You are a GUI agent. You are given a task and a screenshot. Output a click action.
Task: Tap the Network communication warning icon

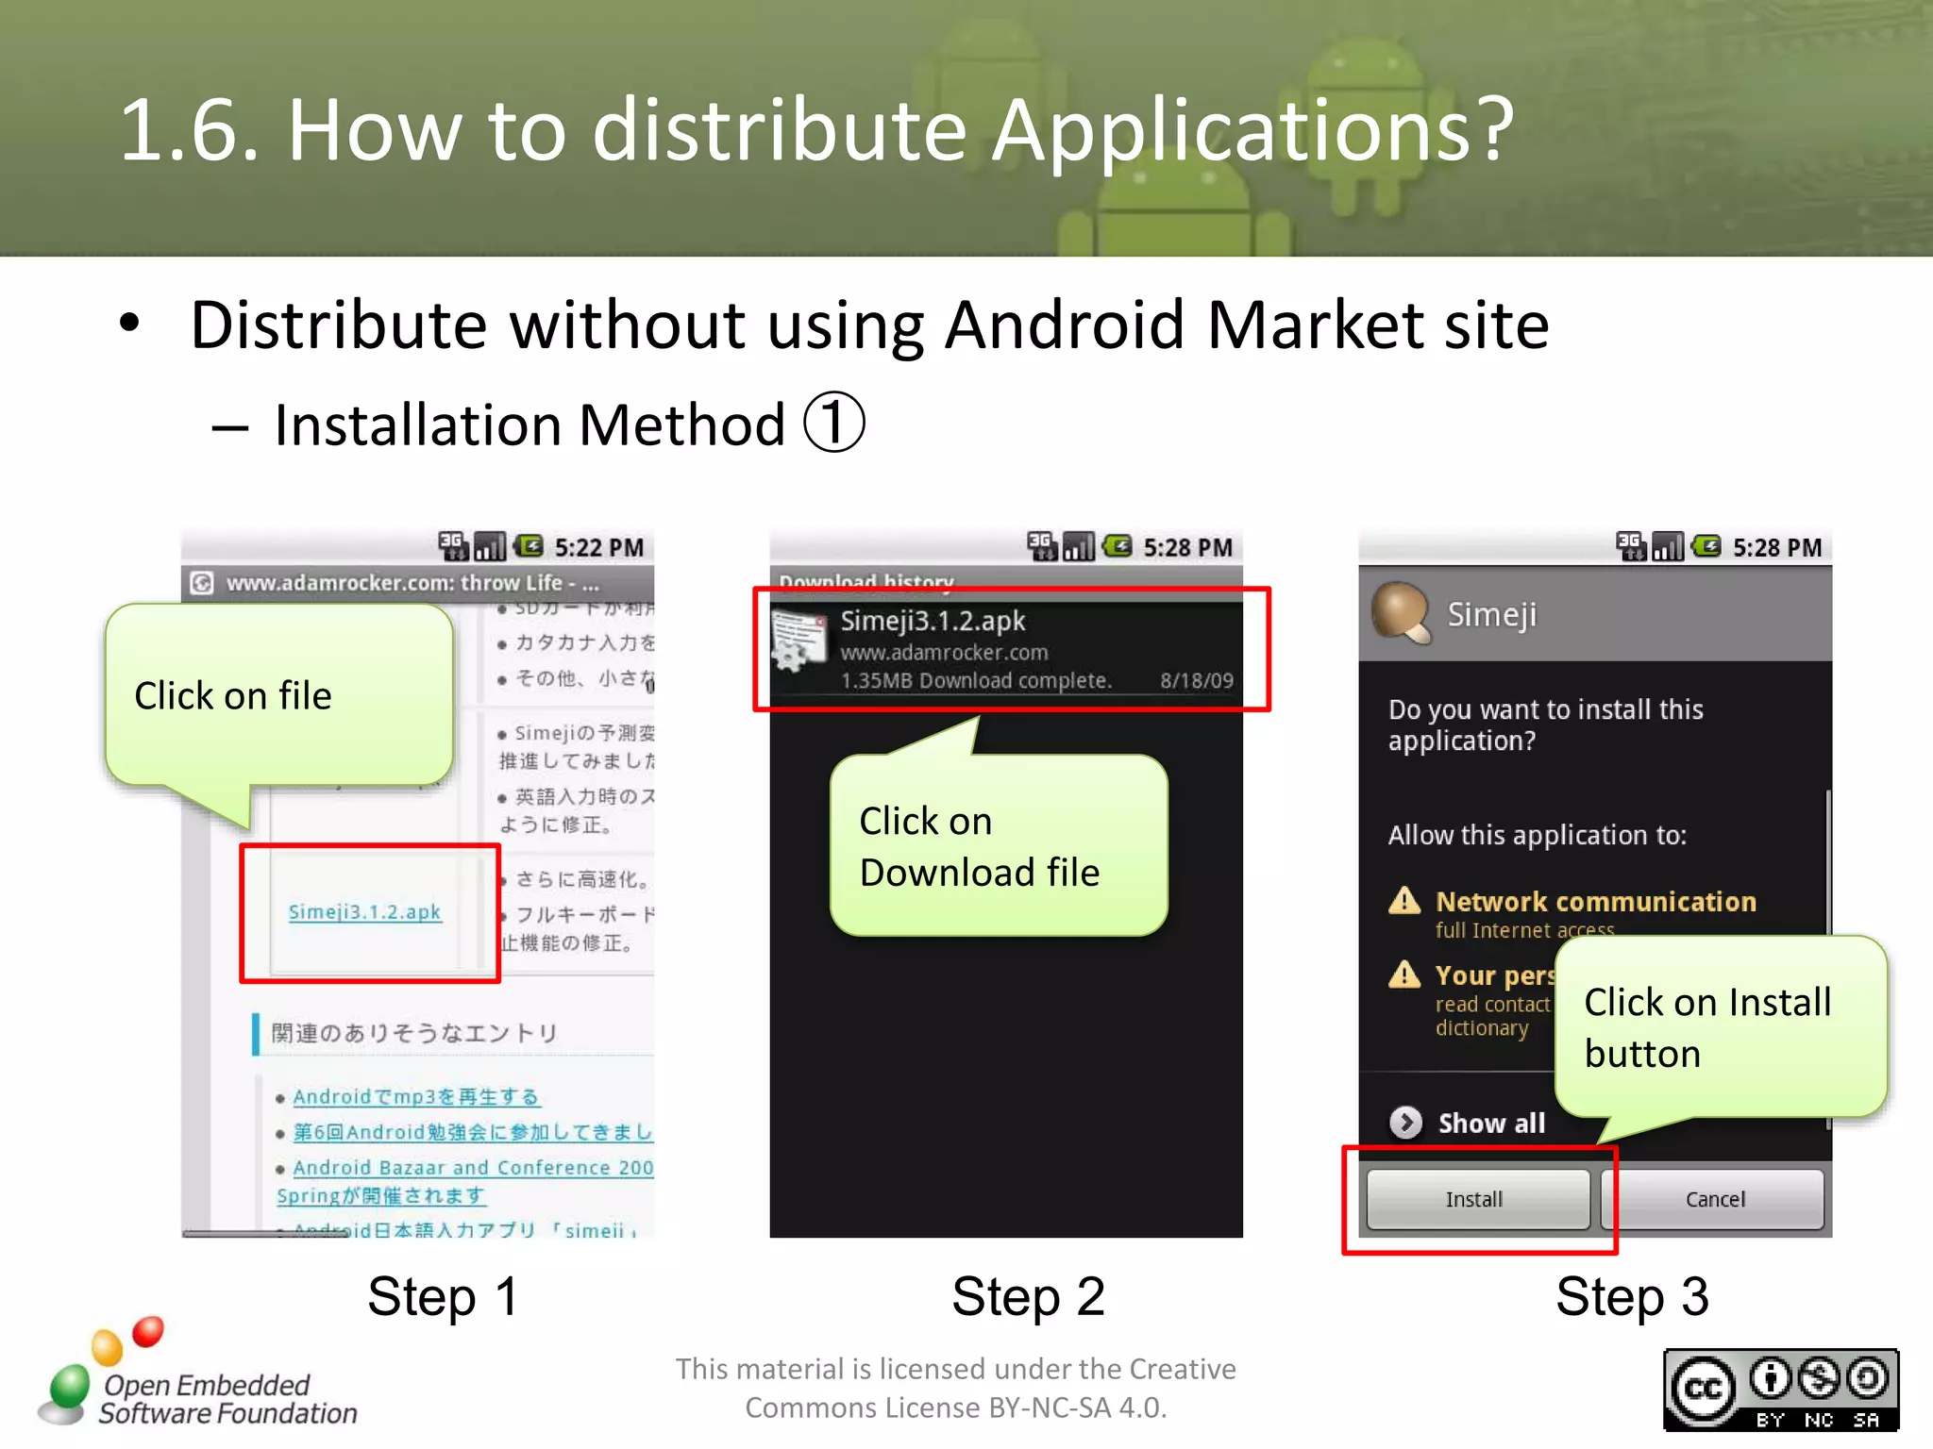[1404, 902]
